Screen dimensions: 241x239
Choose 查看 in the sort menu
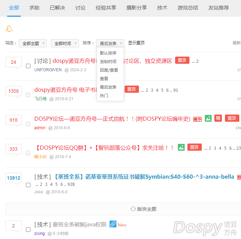pos(110,79)
